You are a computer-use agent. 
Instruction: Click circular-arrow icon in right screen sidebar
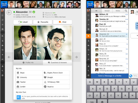coord(88,50)
